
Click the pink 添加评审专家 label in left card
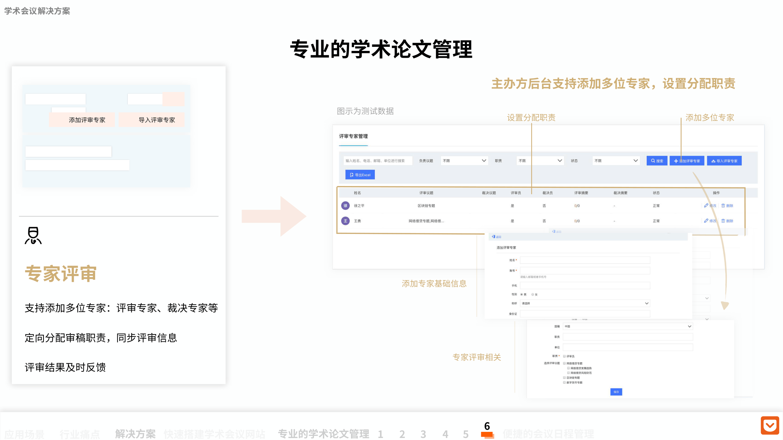[x=87, y=120]
